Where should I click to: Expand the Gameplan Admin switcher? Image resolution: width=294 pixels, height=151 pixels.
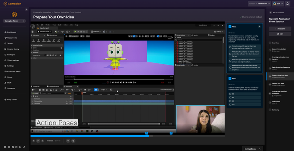14,21
